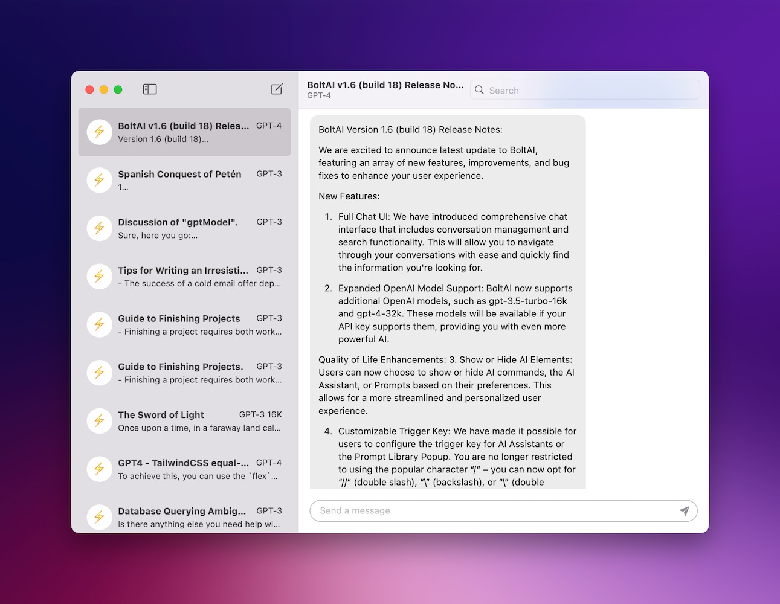Screen dimensions: 780x604
Task: Click the magnifier icon in search bar
Action: click(480, 90)
